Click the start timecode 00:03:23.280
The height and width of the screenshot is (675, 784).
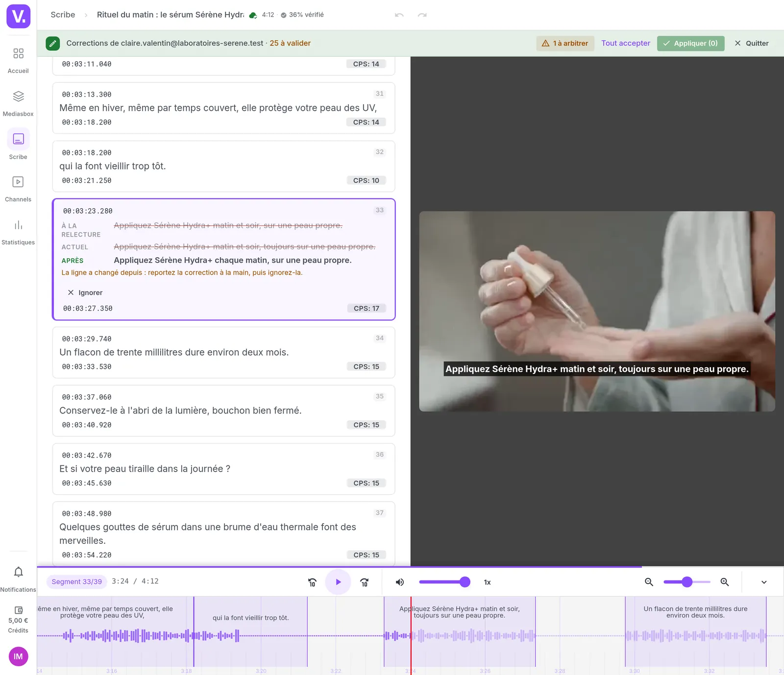(x=88, y=211)
